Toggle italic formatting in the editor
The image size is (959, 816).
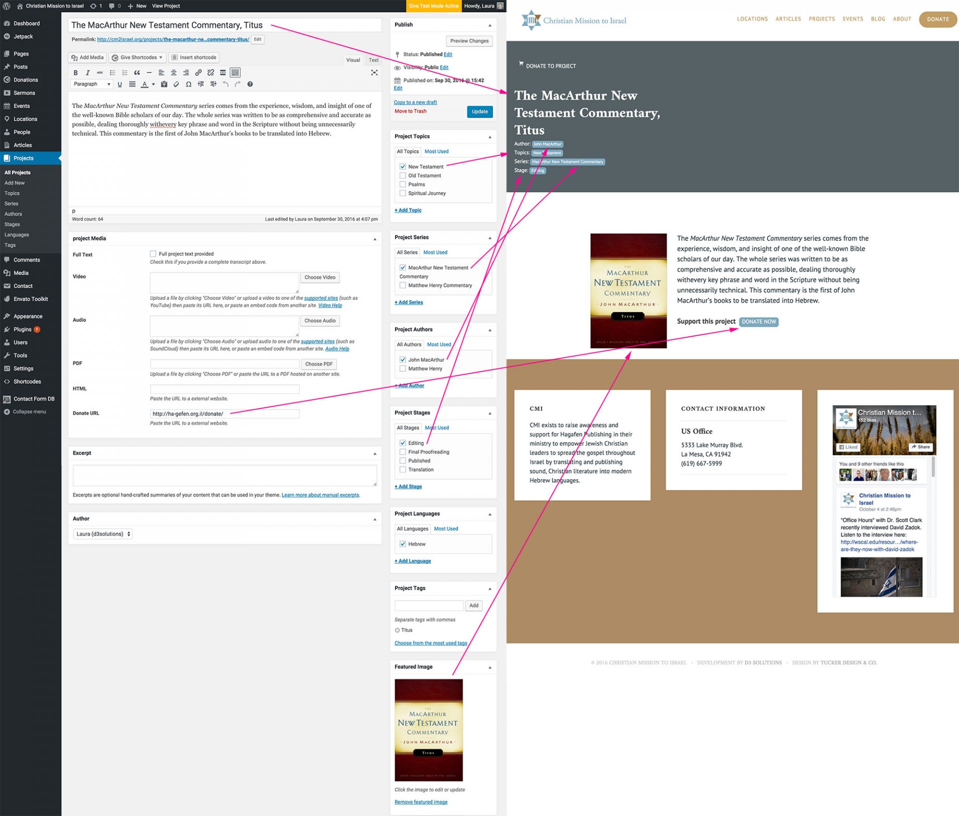pos(88,73)
